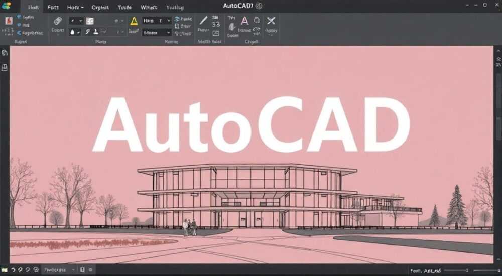Screen dimensions: 502x276
Task: Click the grid table icon in the ribbon
Action: pos(90,21)
